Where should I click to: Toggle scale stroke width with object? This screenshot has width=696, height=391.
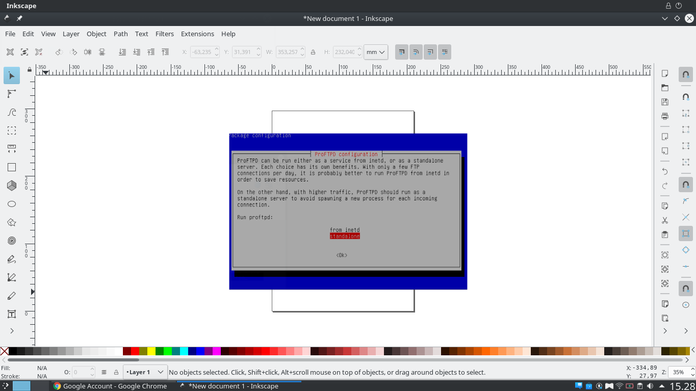click(402, 52)
